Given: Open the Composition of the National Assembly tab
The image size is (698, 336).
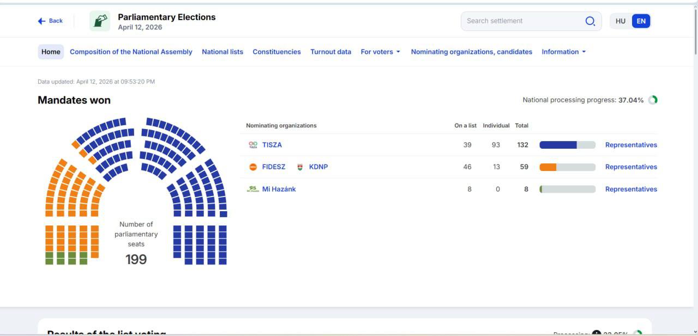Looking at the screenshot, I should coord(131,52).
